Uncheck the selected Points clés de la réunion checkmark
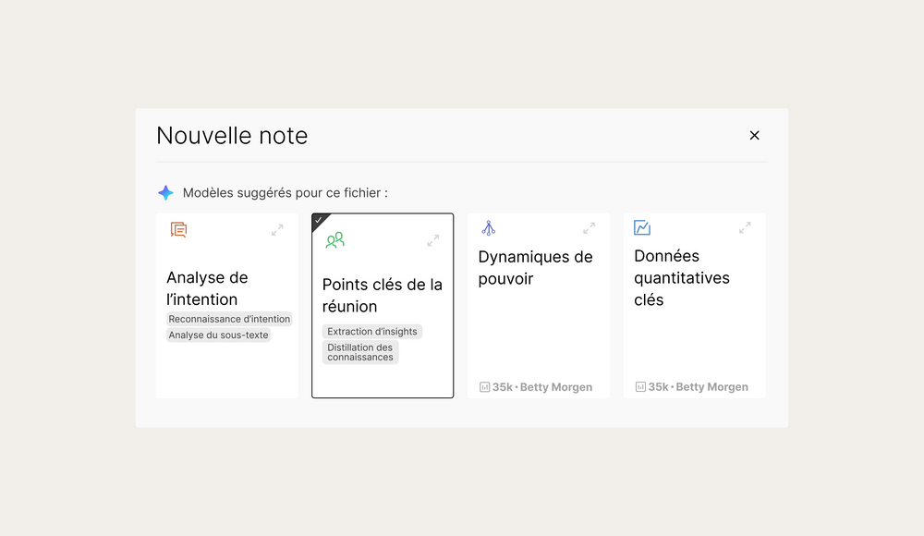The height and width of the screenshot is (536, 924). pos(319,220)
